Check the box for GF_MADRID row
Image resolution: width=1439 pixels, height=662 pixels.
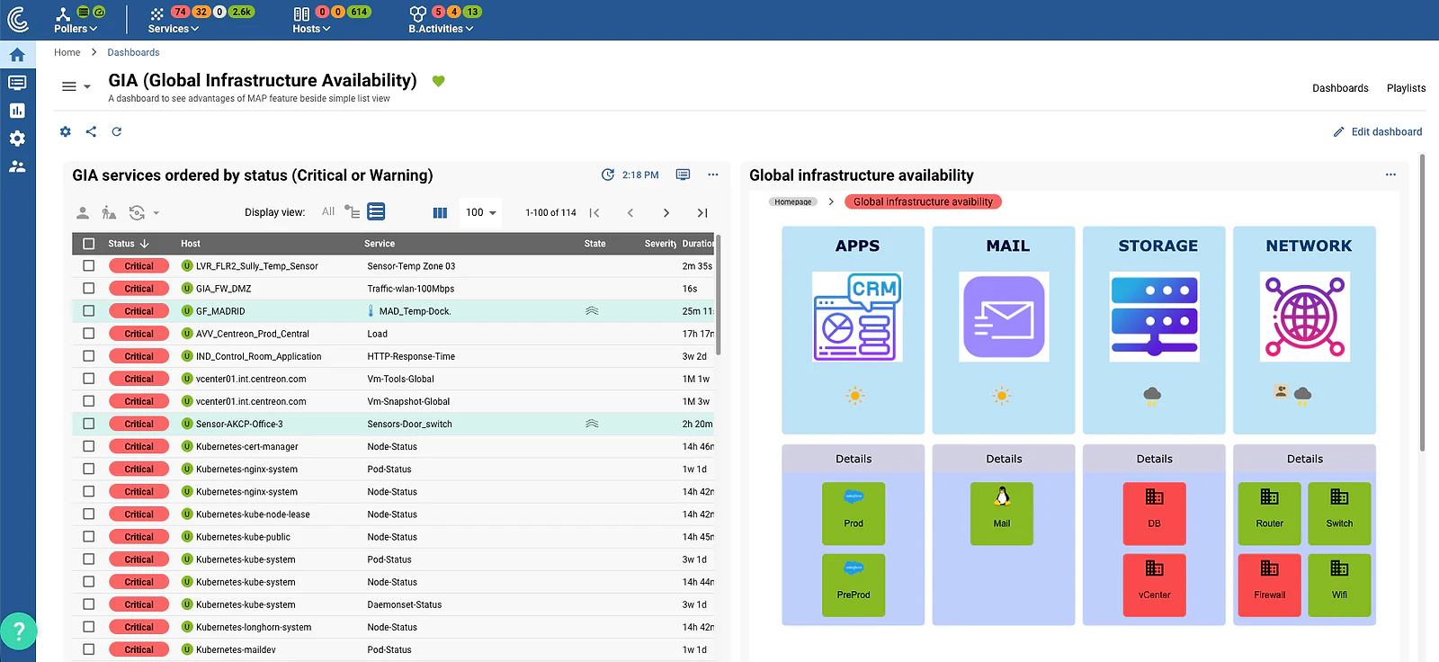click(x=89, y=311)
